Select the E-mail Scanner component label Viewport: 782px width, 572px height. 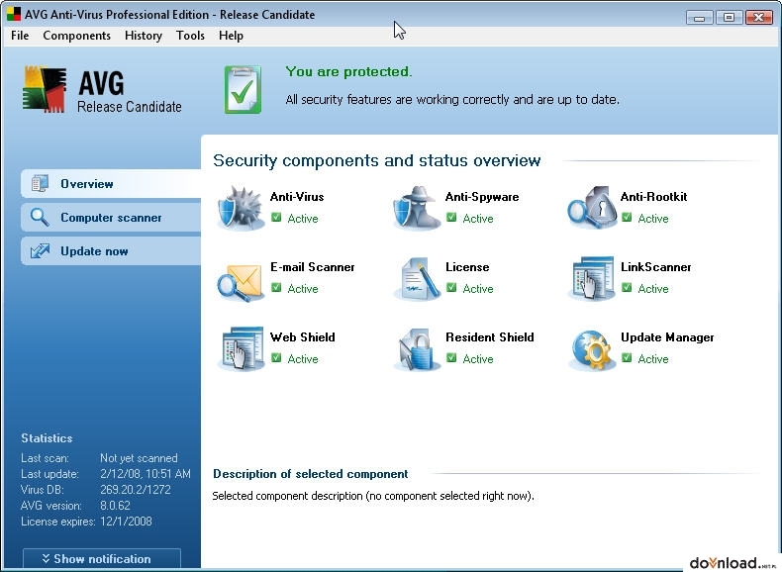[312, 267]
